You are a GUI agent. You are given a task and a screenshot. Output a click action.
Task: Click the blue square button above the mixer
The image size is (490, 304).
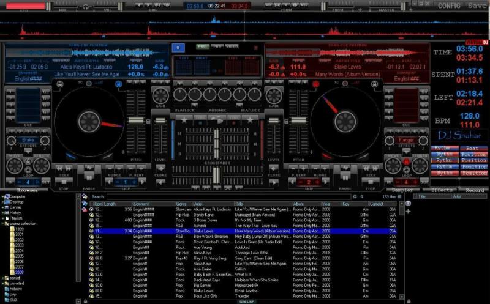[178, 48]
